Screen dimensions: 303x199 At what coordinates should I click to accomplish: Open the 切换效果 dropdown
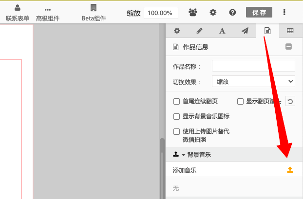tap(253, 82)
